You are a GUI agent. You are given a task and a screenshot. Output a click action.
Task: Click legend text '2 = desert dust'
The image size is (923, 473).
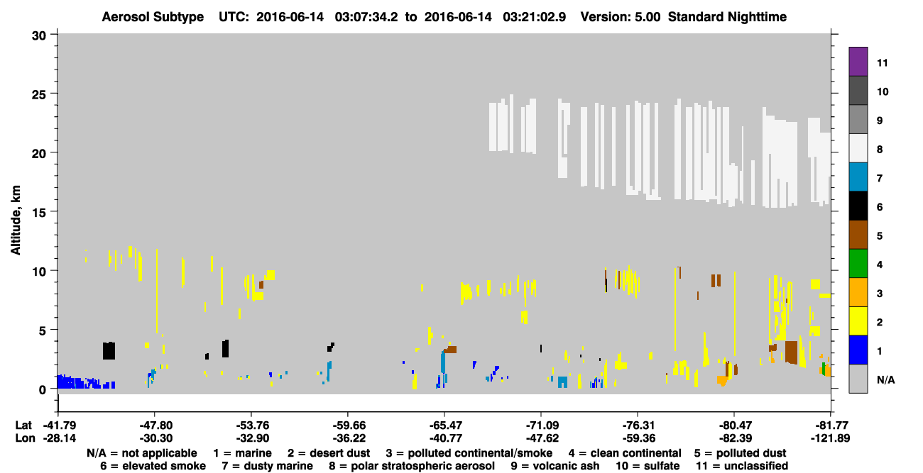tap(329, 453)
